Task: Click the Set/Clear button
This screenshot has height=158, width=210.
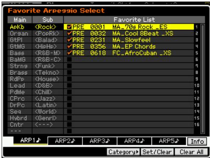Action: 157,152
